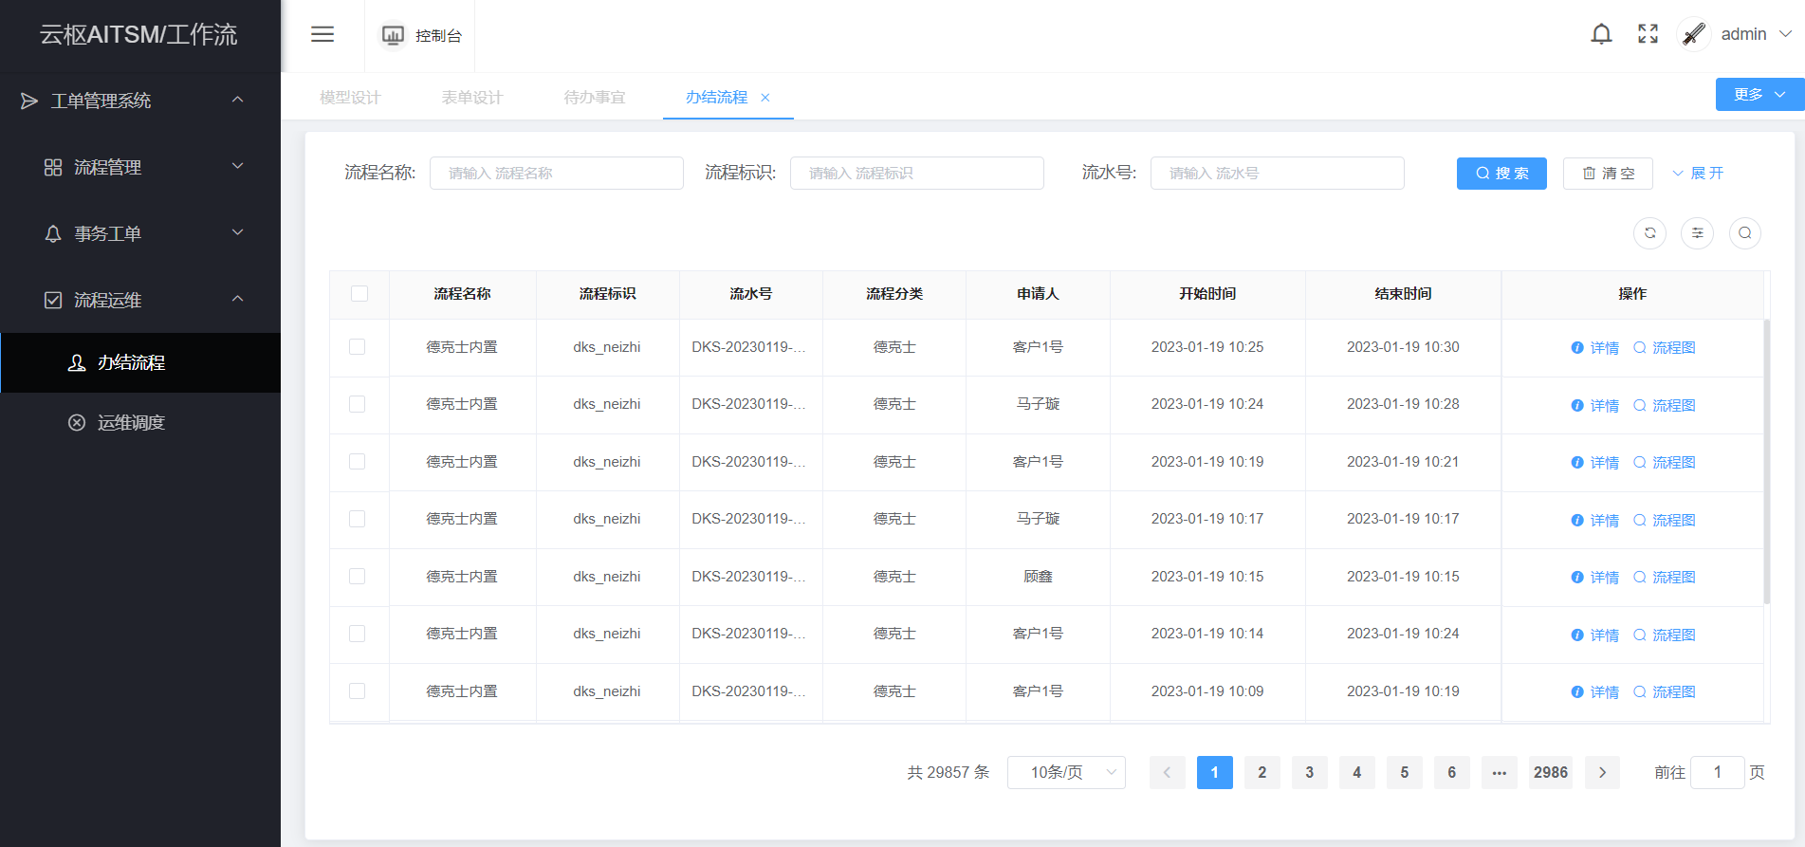Check the row starting 2023-01-19 10:09
This screenshot has width=1805, height=847.
(358, 691)
